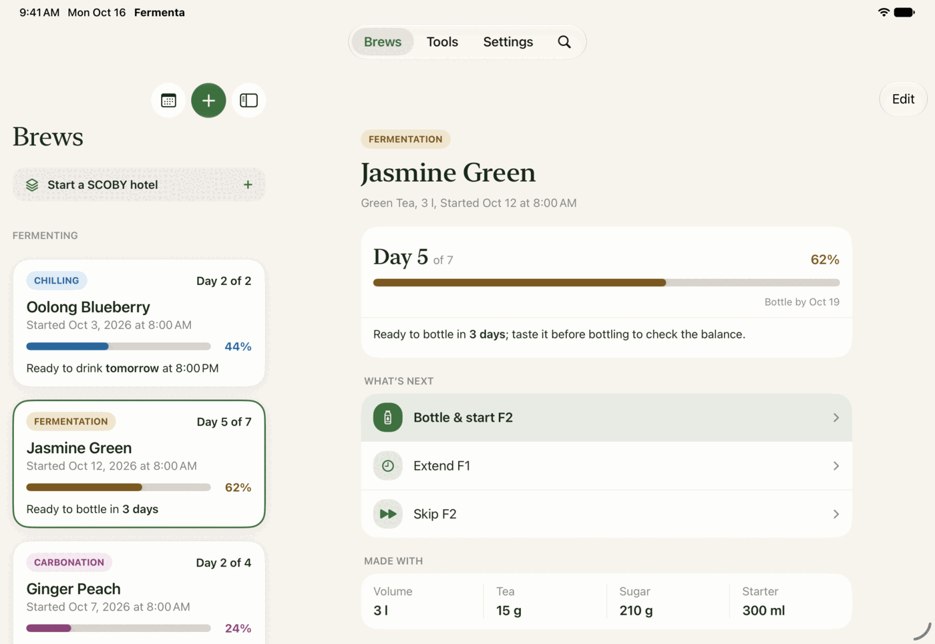Screen dimensions: 935x644
Task: Open search with magnifier icon
Action: pyautogui.click(x=564, y=42)
